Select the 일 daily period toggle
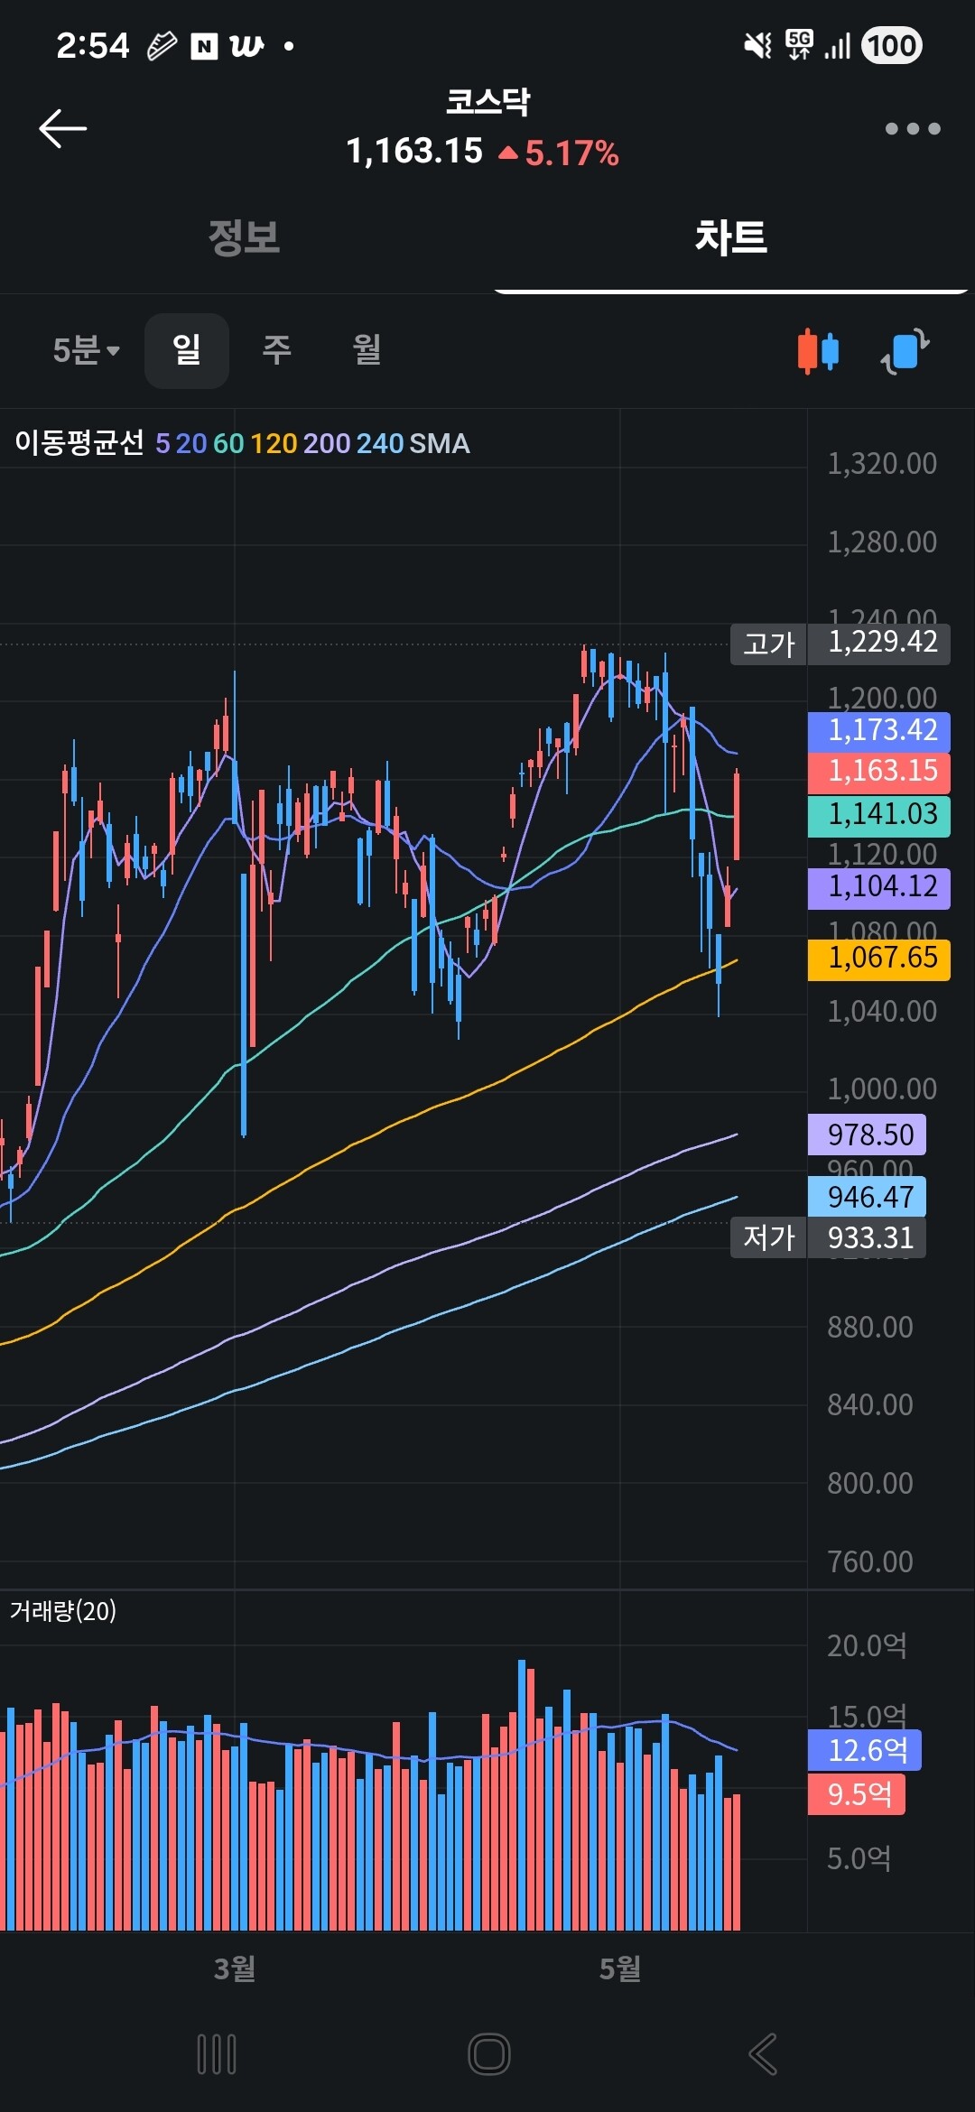The height and width of the screenshot is (2112, 975). coord(187,350)
